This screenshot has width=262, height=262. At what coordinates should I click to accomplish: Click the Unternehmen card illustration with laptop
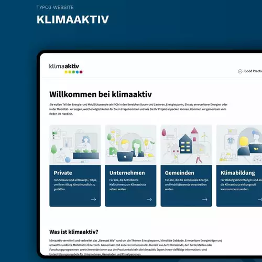point(130,145)
